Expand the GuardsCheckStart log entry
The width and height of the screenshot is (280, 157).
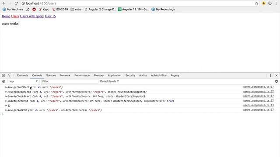pos(6,96)
